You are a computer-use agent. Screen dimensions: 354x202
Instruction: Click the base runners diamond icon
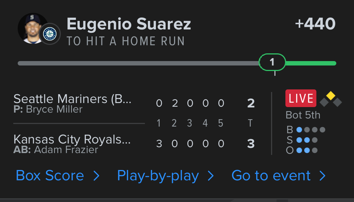(x=331, y=99)
